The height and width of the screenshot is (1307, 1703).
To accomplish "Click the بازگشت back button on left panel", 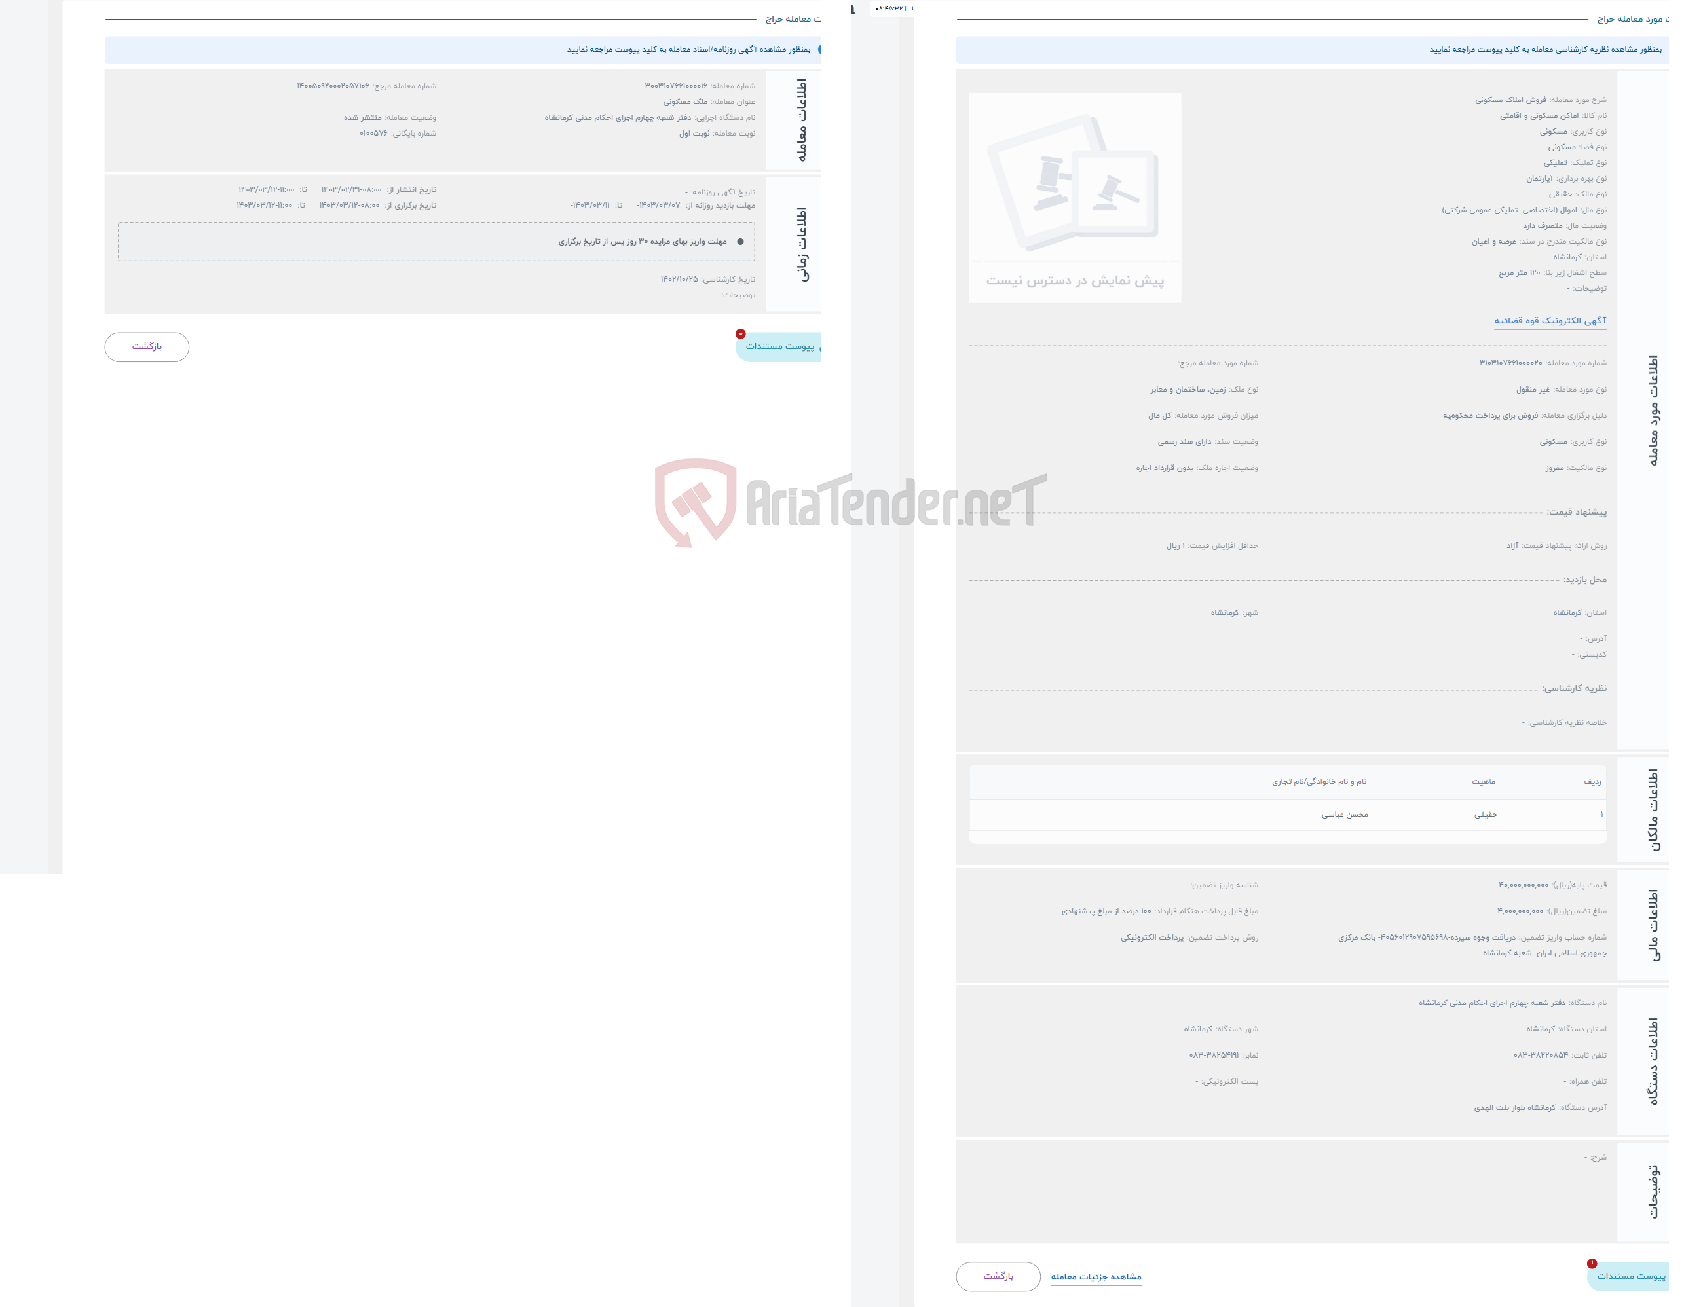I will coord(147,344).
